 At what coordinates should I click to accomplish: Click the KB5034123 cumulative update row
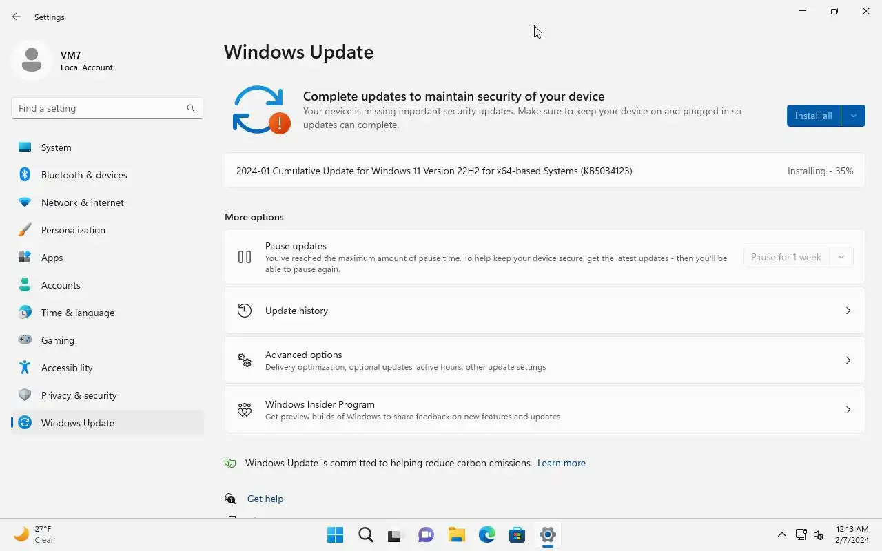pyautogui.click(x=544, y=171)
